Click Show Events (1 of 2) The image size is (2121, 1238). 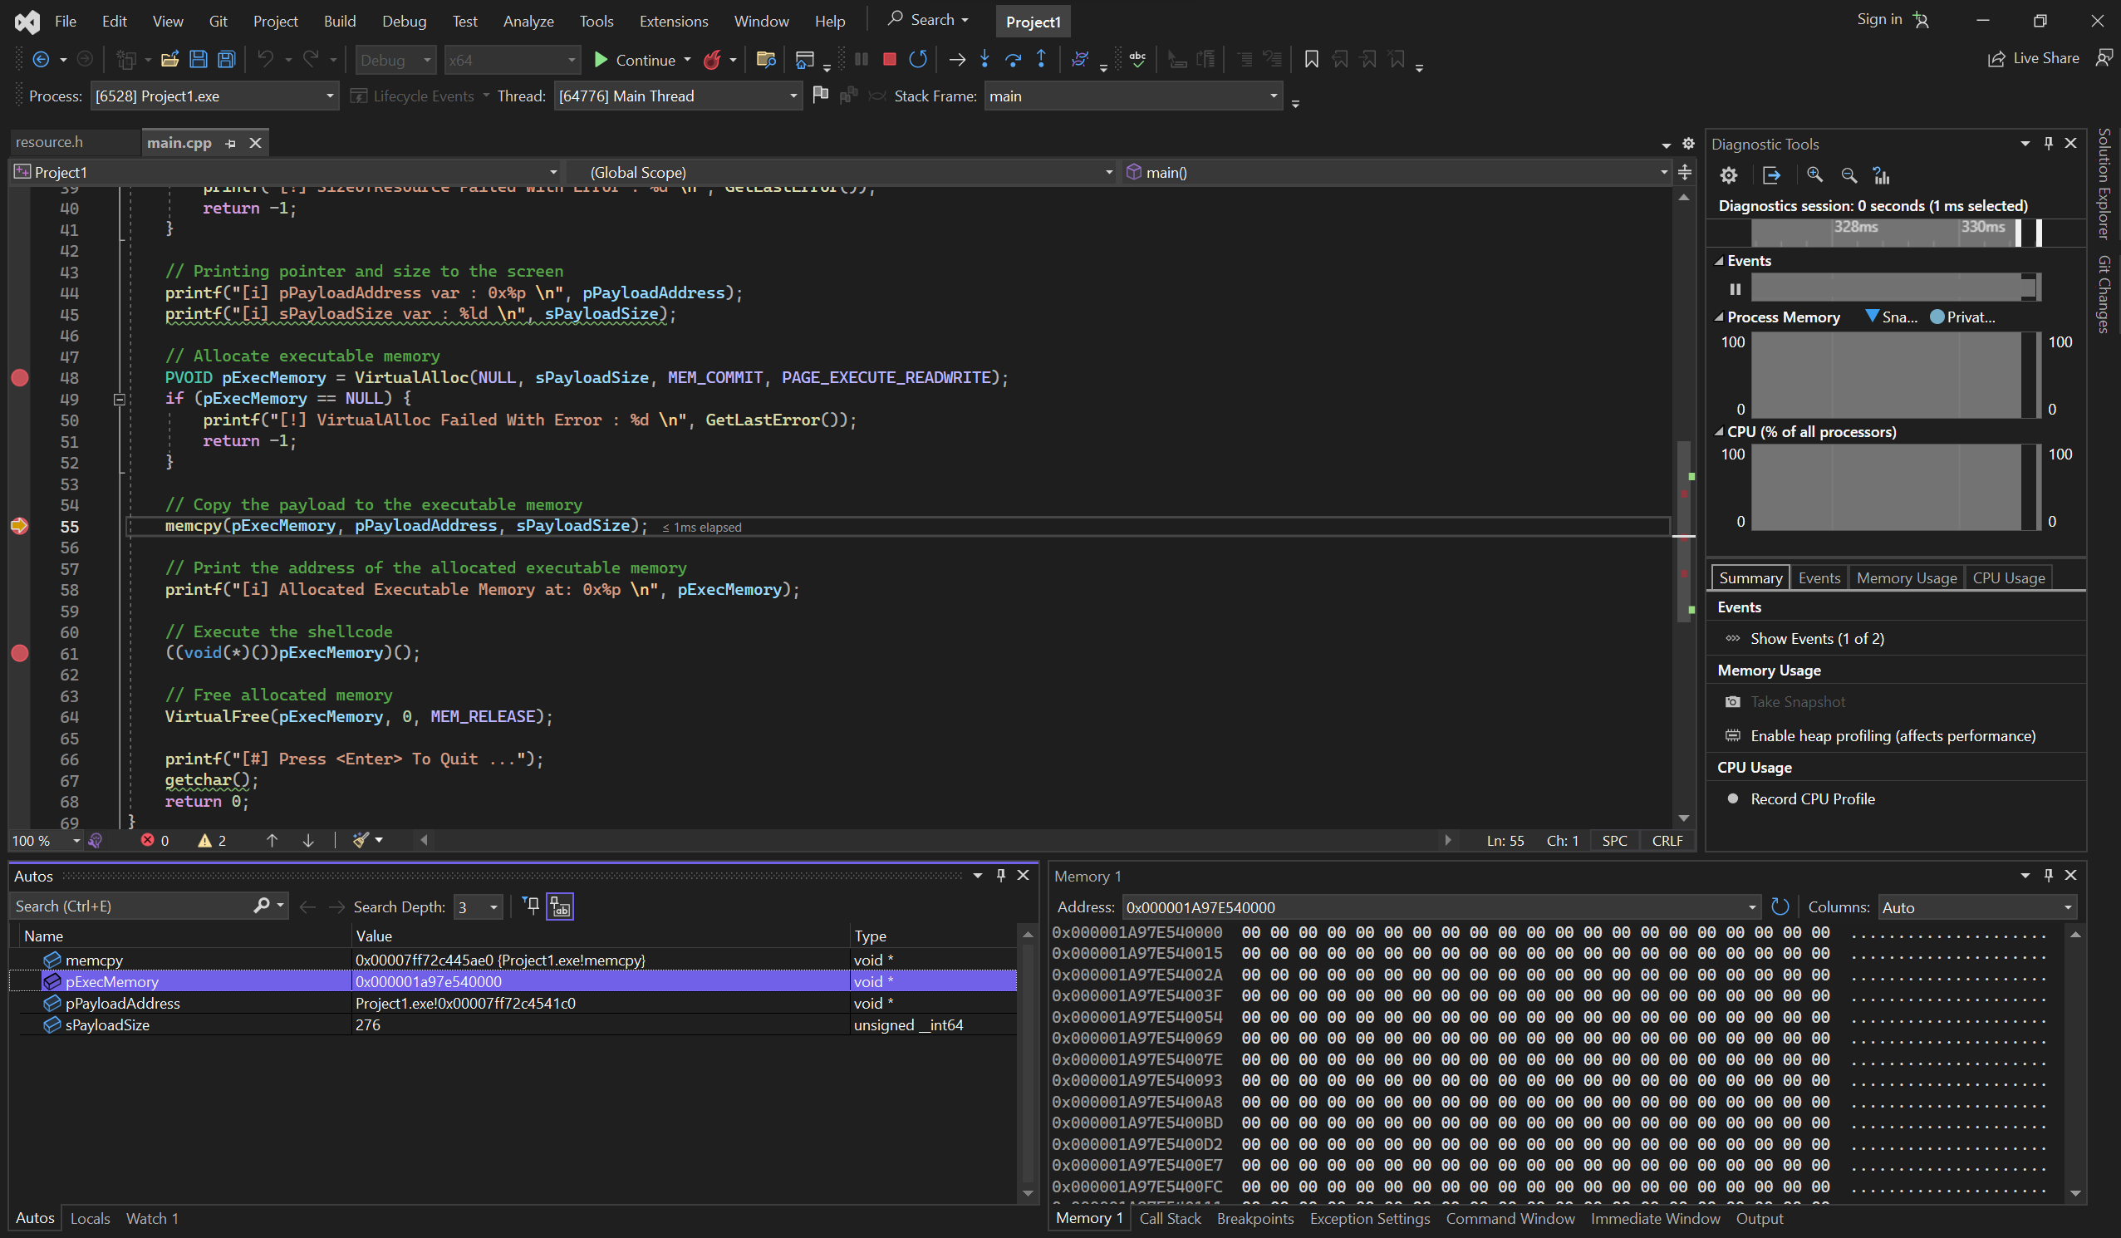pyautogui.click(x=1817, y=638)
